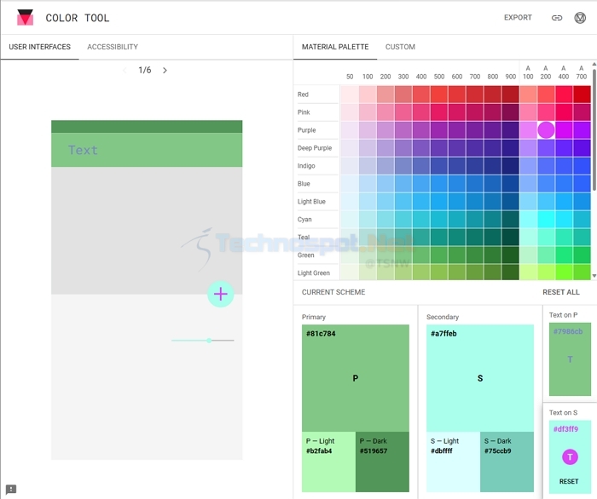Click the 'Cyan' row label
597x499 pixels.
304,220
